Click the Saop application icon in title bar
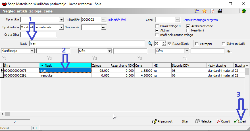 [x=4, y=4]
